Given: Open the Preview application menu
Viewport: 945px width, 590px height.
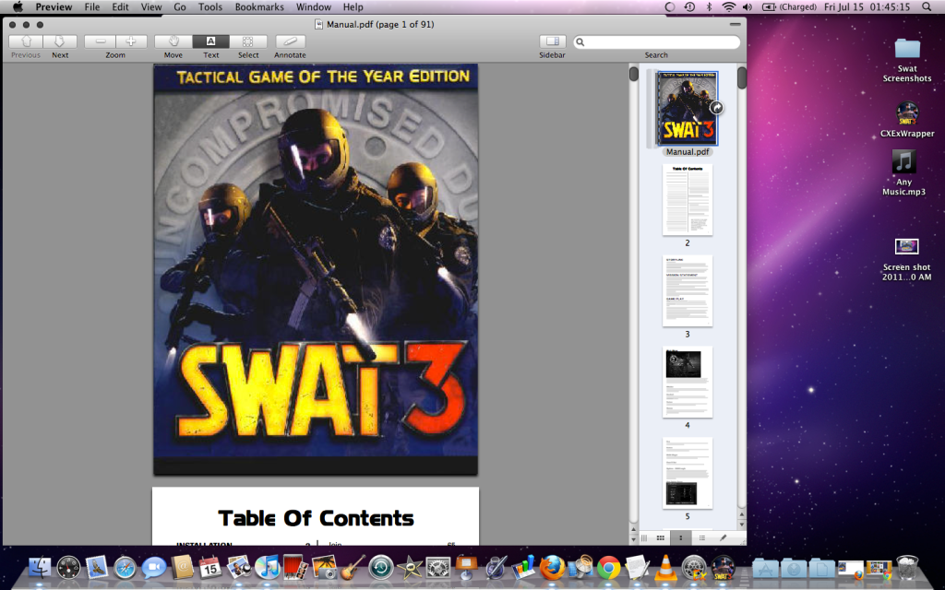Looking at the screenshot, I should point(54,7).
